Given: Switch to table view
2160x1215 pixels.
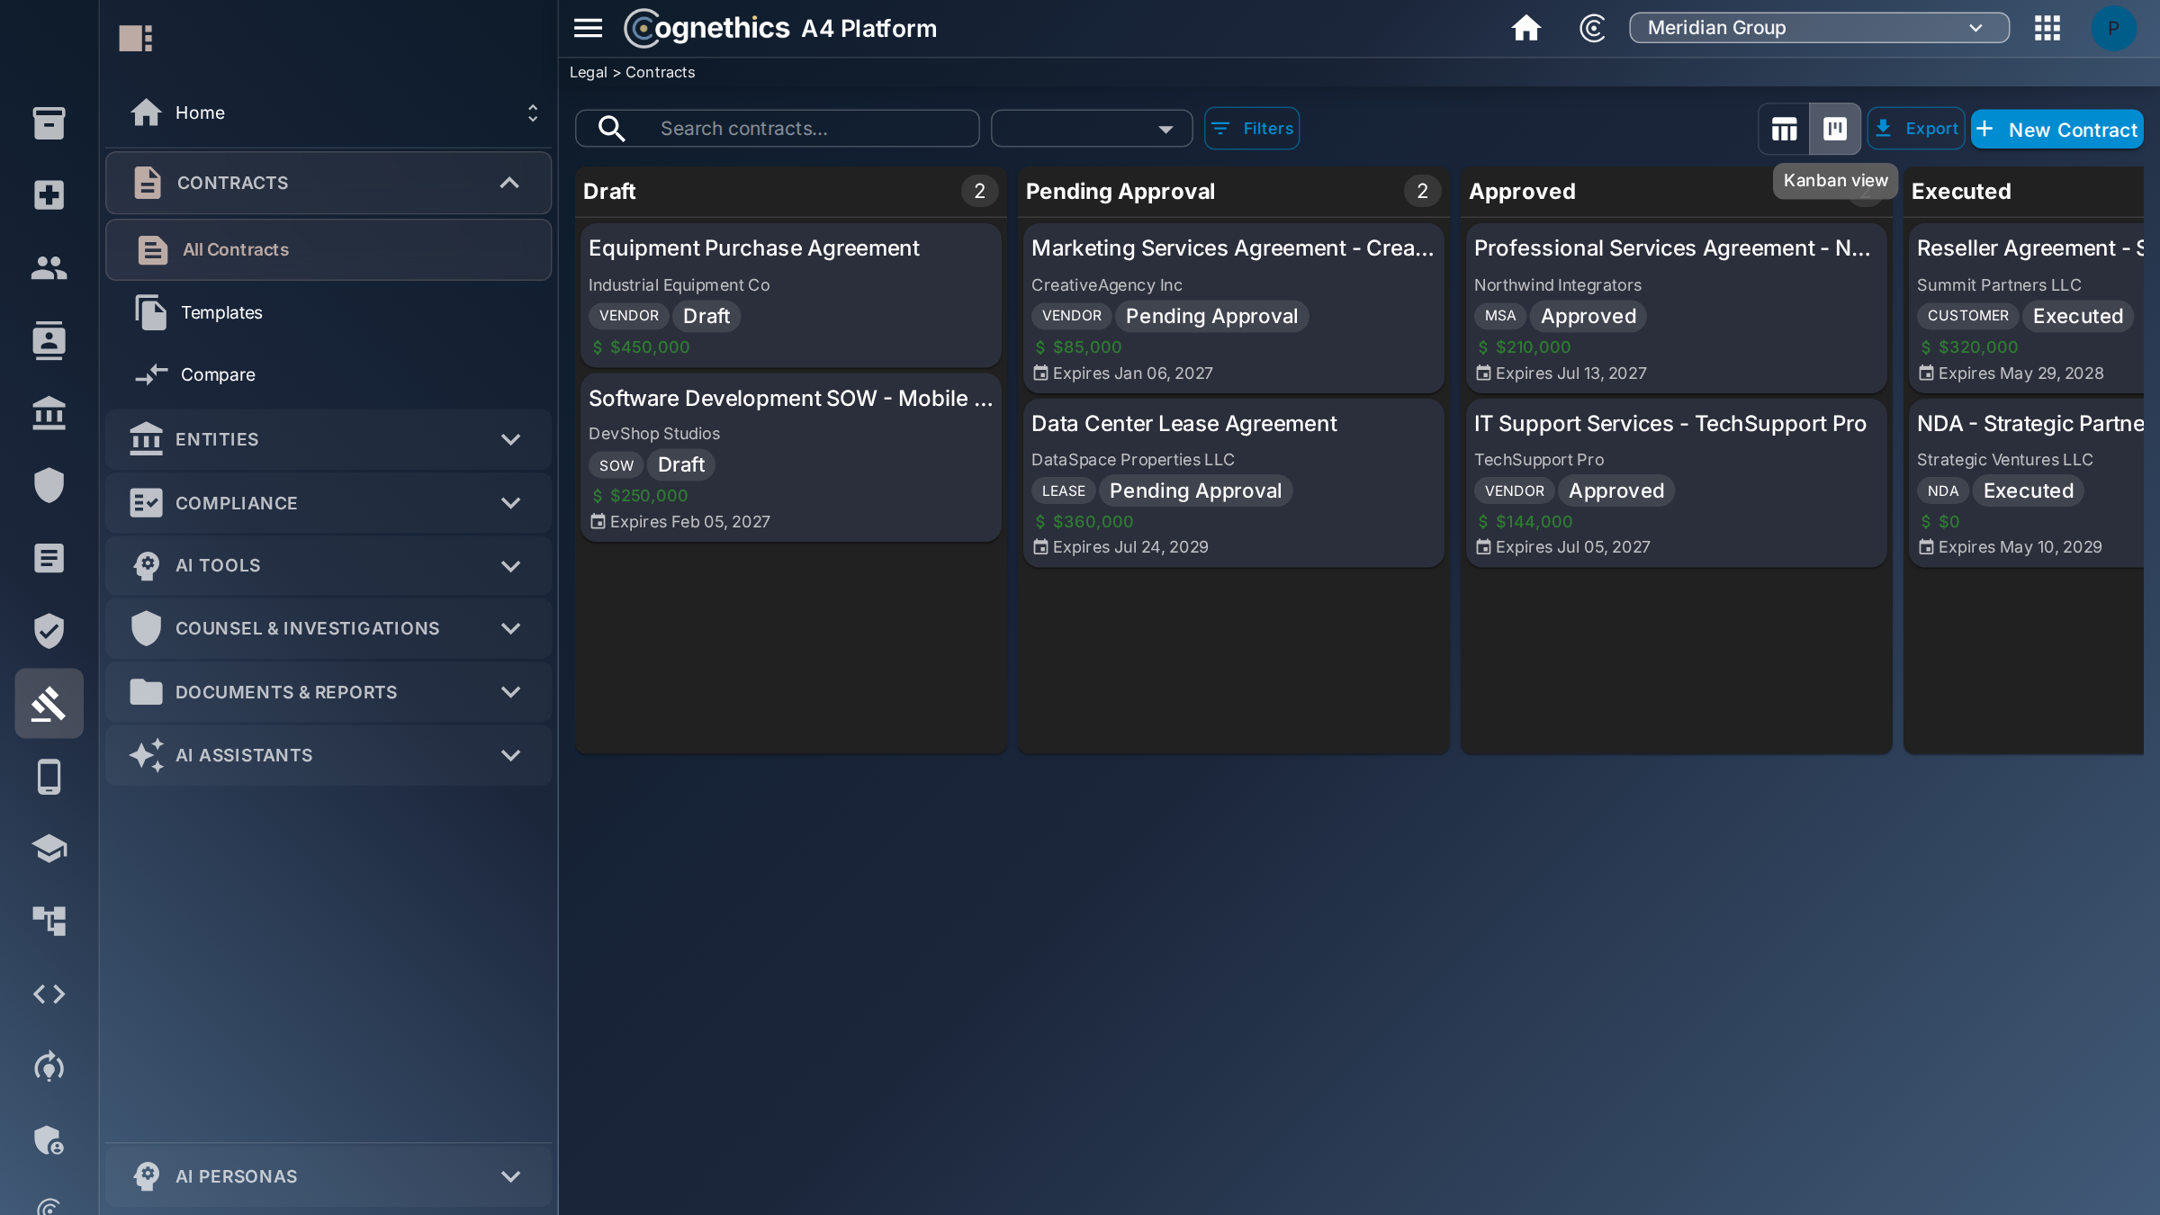Looking at the screenshot, I should pyautogui.click(x=1784, y=129).
